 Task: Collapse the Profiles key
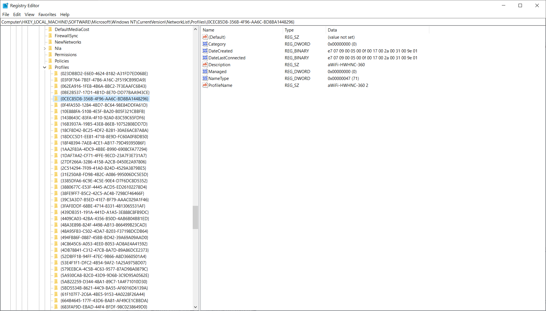45,67
